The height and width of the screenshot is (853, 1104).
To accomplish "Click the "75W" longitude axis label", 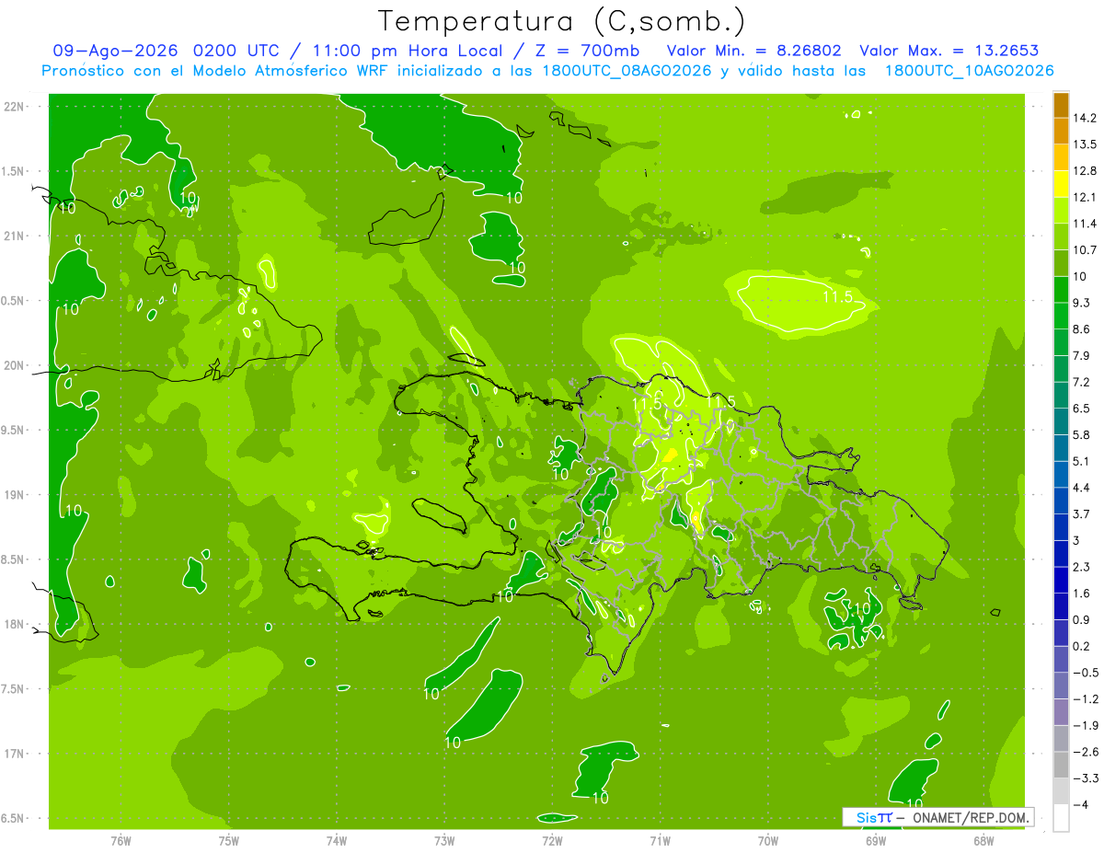I will pos(229,840).
